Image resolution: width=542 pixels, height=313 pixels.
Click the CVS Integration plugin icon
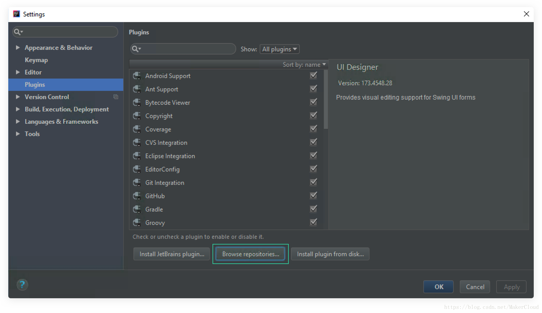pos(137,143)
